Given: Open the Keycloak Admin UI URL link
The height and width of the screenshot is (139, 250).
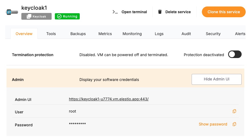Looking at the screenshot, I should [x=109, y=99].
